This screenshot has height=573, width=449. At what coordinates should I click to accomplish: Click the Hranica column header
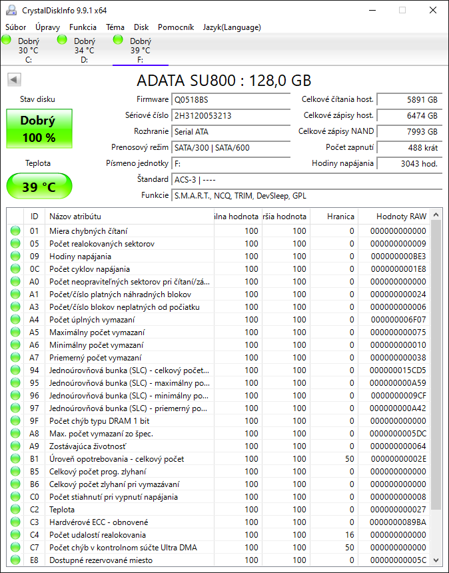click(334, 217)
